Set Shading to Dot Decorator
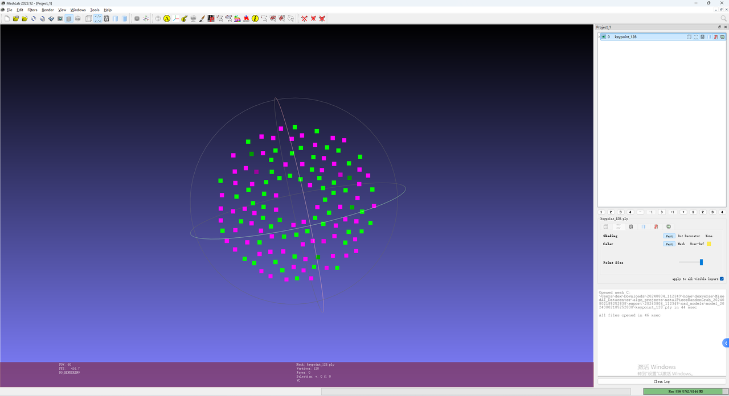The width and height of the screenshot is (729, 396). click(689, 236)
